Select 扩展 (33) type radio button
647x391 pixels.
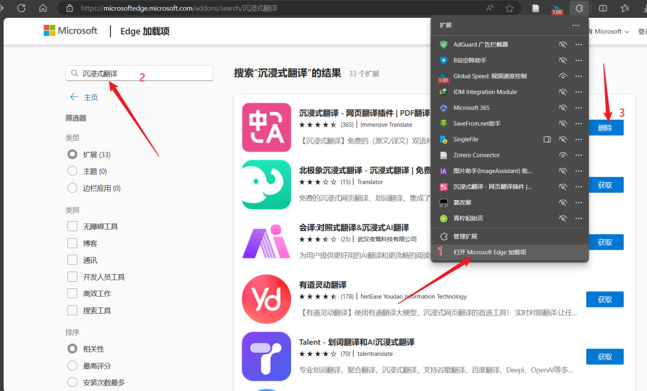tap(72, 154)
